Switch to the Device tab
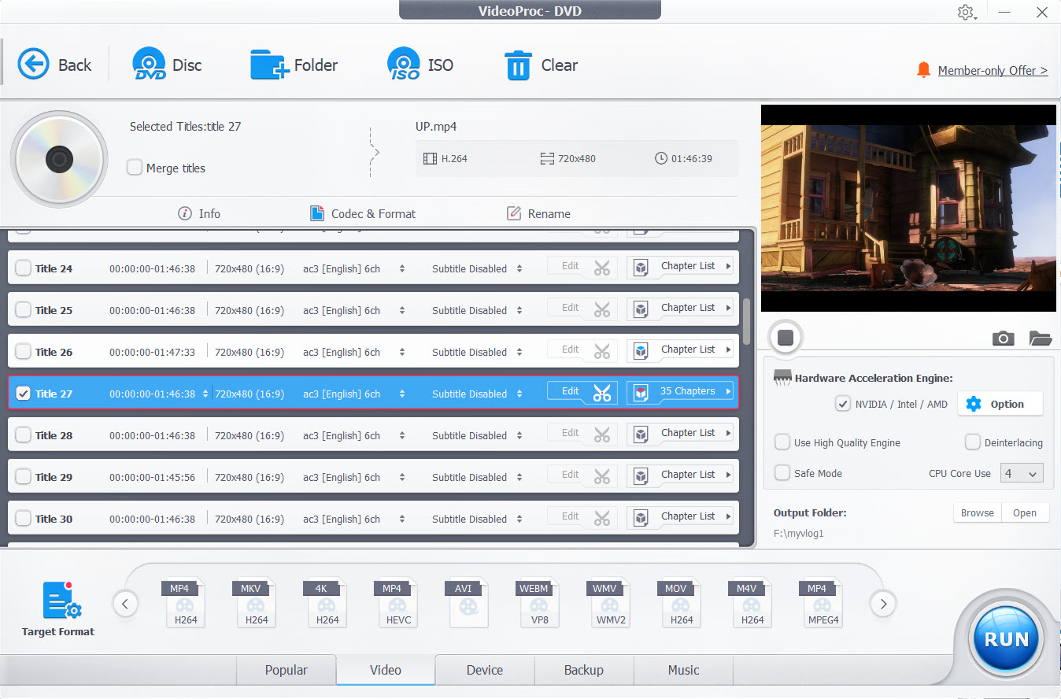 (484, 670)
